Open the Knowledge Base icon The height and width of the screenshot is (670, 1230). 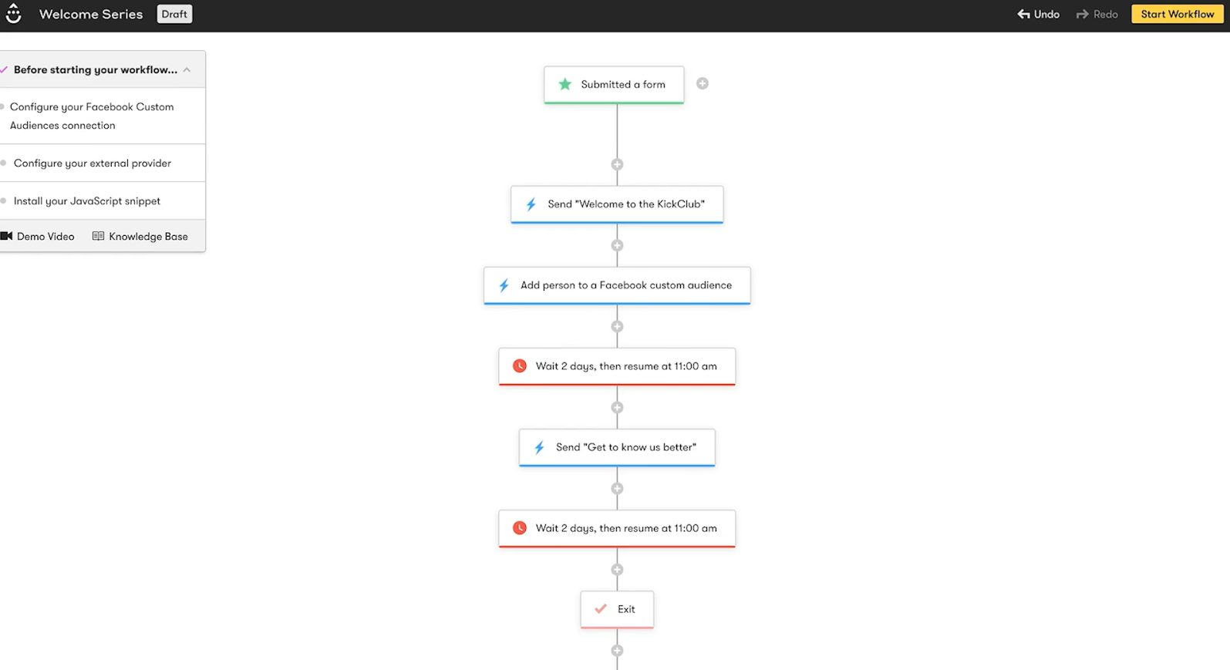98,236
